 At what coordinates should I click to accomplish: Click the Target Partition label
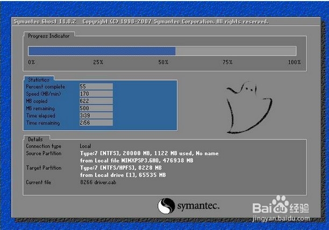tap(44, 168)
